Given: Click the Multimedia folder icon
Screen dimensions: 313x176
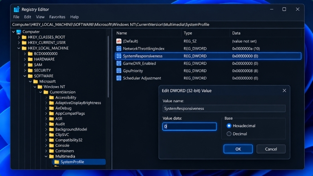Looking at the screenshot, I should tap(52, 156).
